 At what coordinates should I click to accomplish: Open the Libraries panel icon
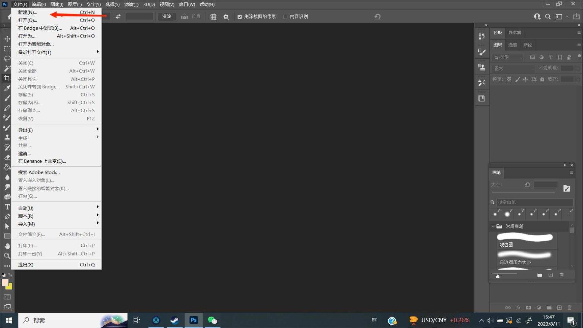482,98
